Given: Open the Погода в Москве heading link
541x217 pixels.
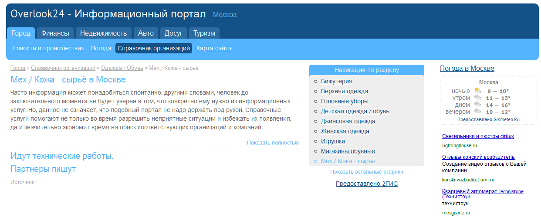Looking at the screenshot, I should [467, 68].
